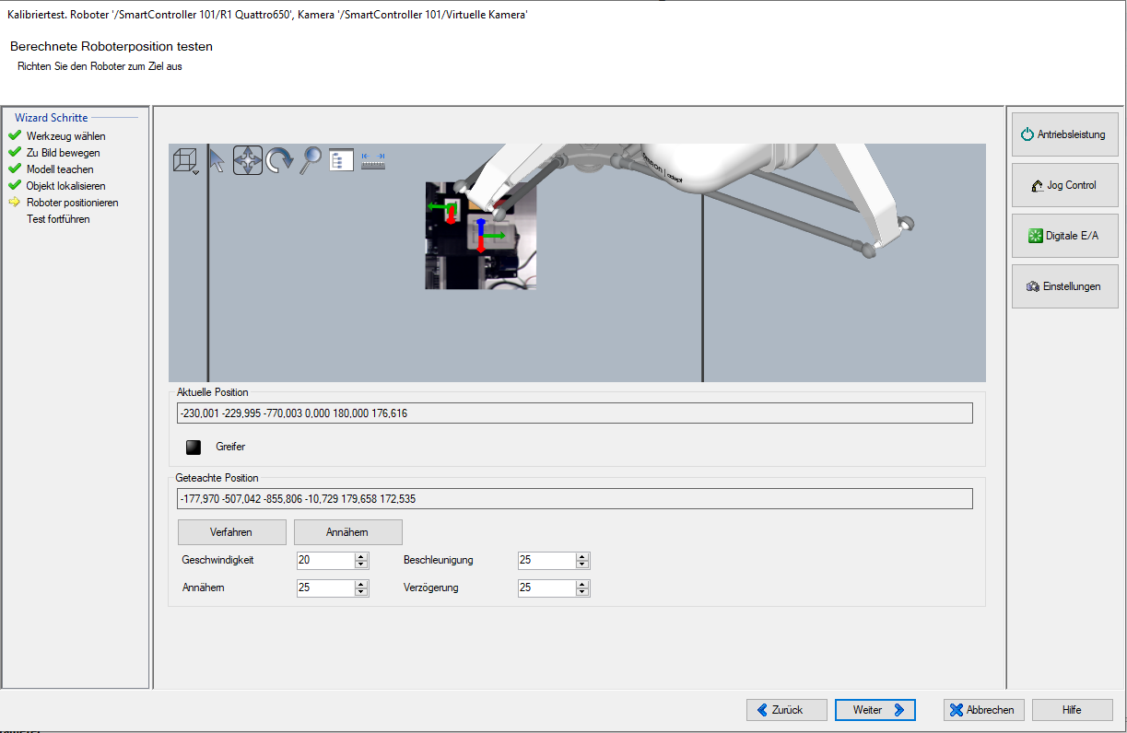Open Jog Control panel
The width and height of the screenshot is (1127, 733).
[1064, 186]
